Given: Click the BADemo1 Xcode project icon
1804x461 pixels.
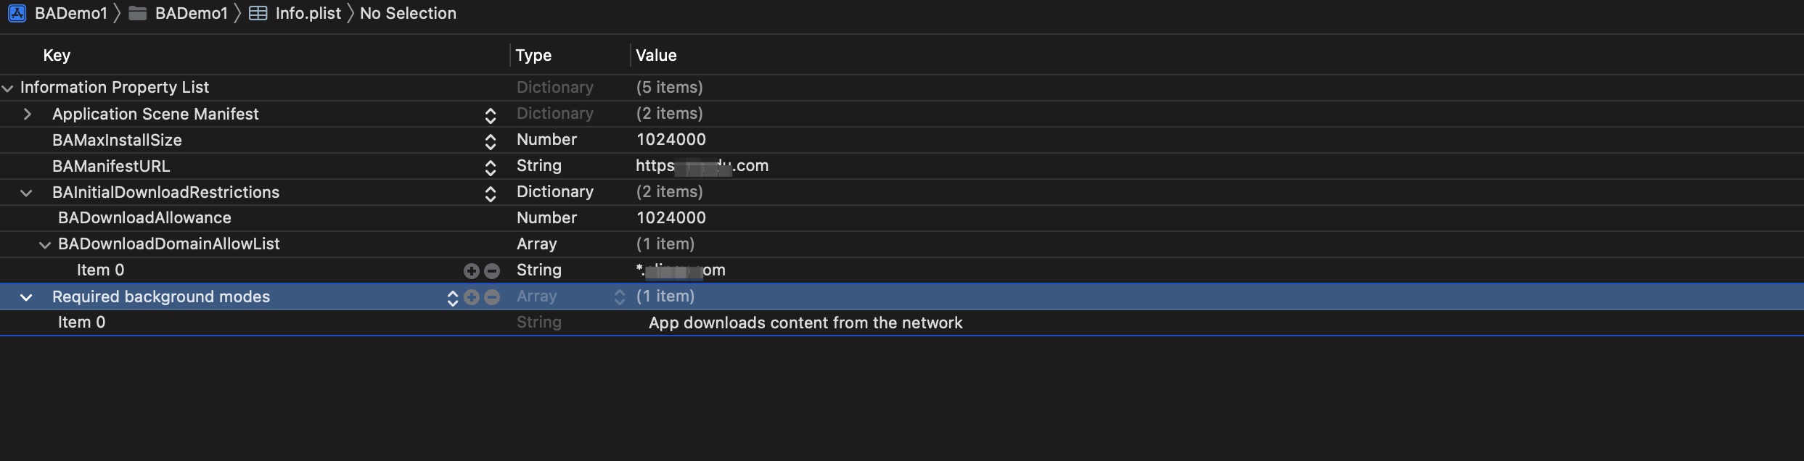Looking at the screenshot, I should click(x=17, y=13).
